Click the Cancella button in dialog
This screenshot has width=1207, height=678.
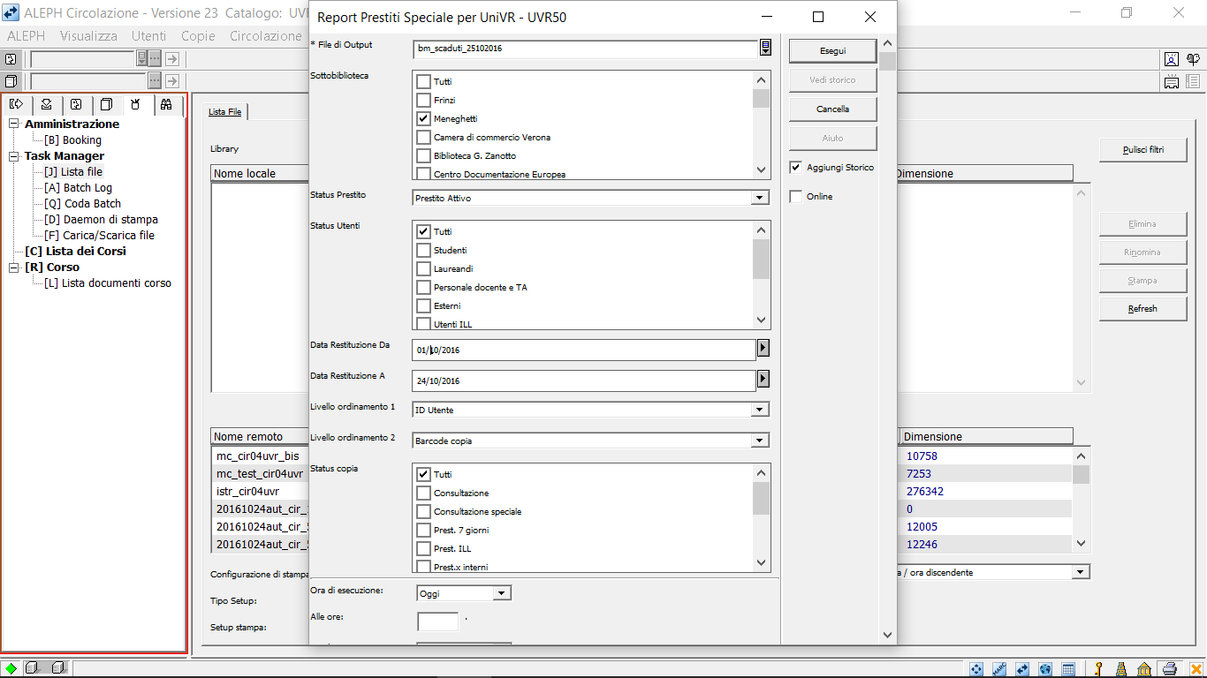pos(832,109)
